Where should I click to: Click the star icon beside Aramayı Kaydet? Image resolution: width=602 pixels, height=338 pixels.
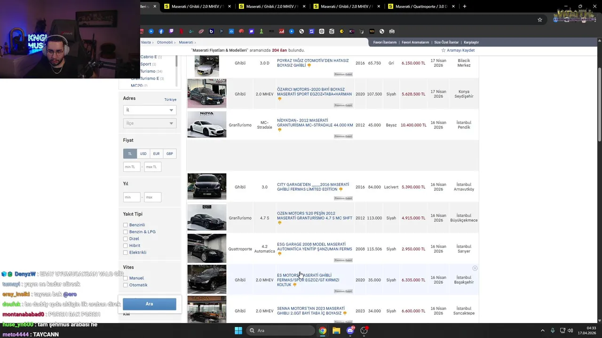[443, 50]
